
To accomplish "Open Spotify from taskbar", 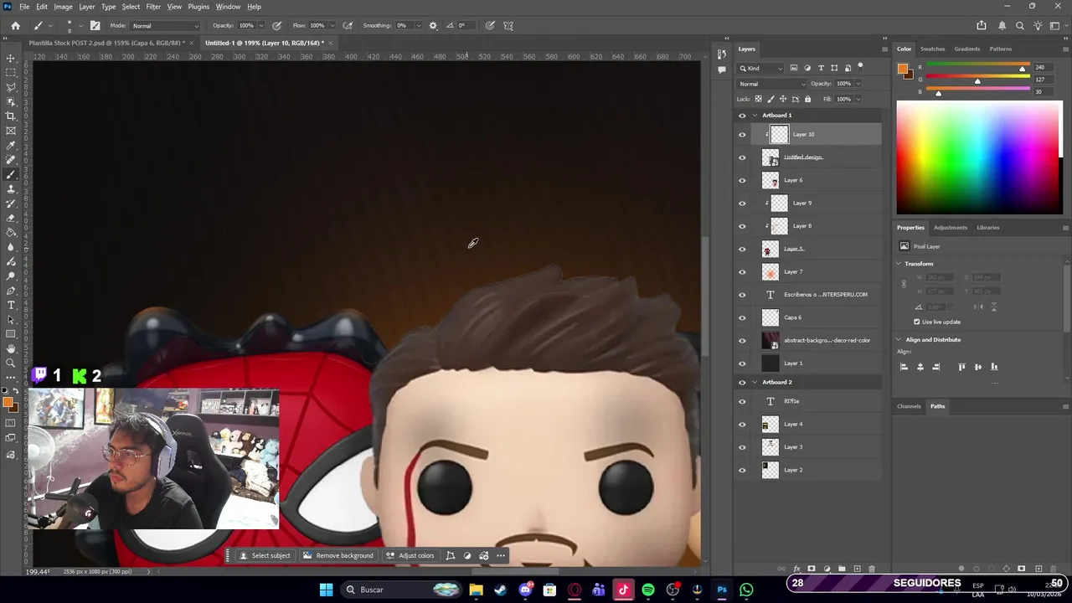I will point(647,590).
